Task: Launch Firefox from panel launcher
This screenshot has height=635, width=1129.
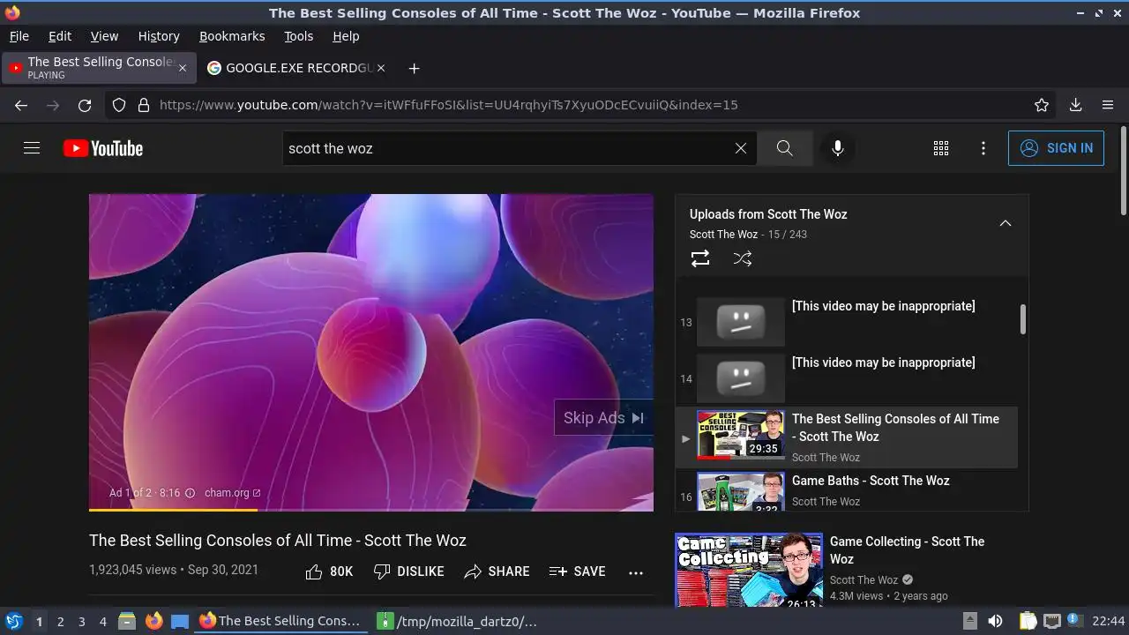Action: point(154,621)
